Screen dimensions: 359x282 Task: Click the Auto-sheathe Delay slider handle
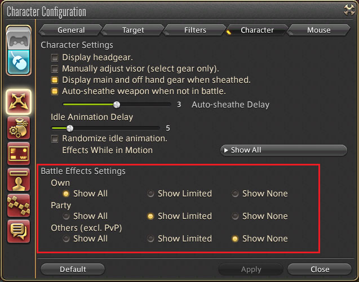(x=117, y=105)
